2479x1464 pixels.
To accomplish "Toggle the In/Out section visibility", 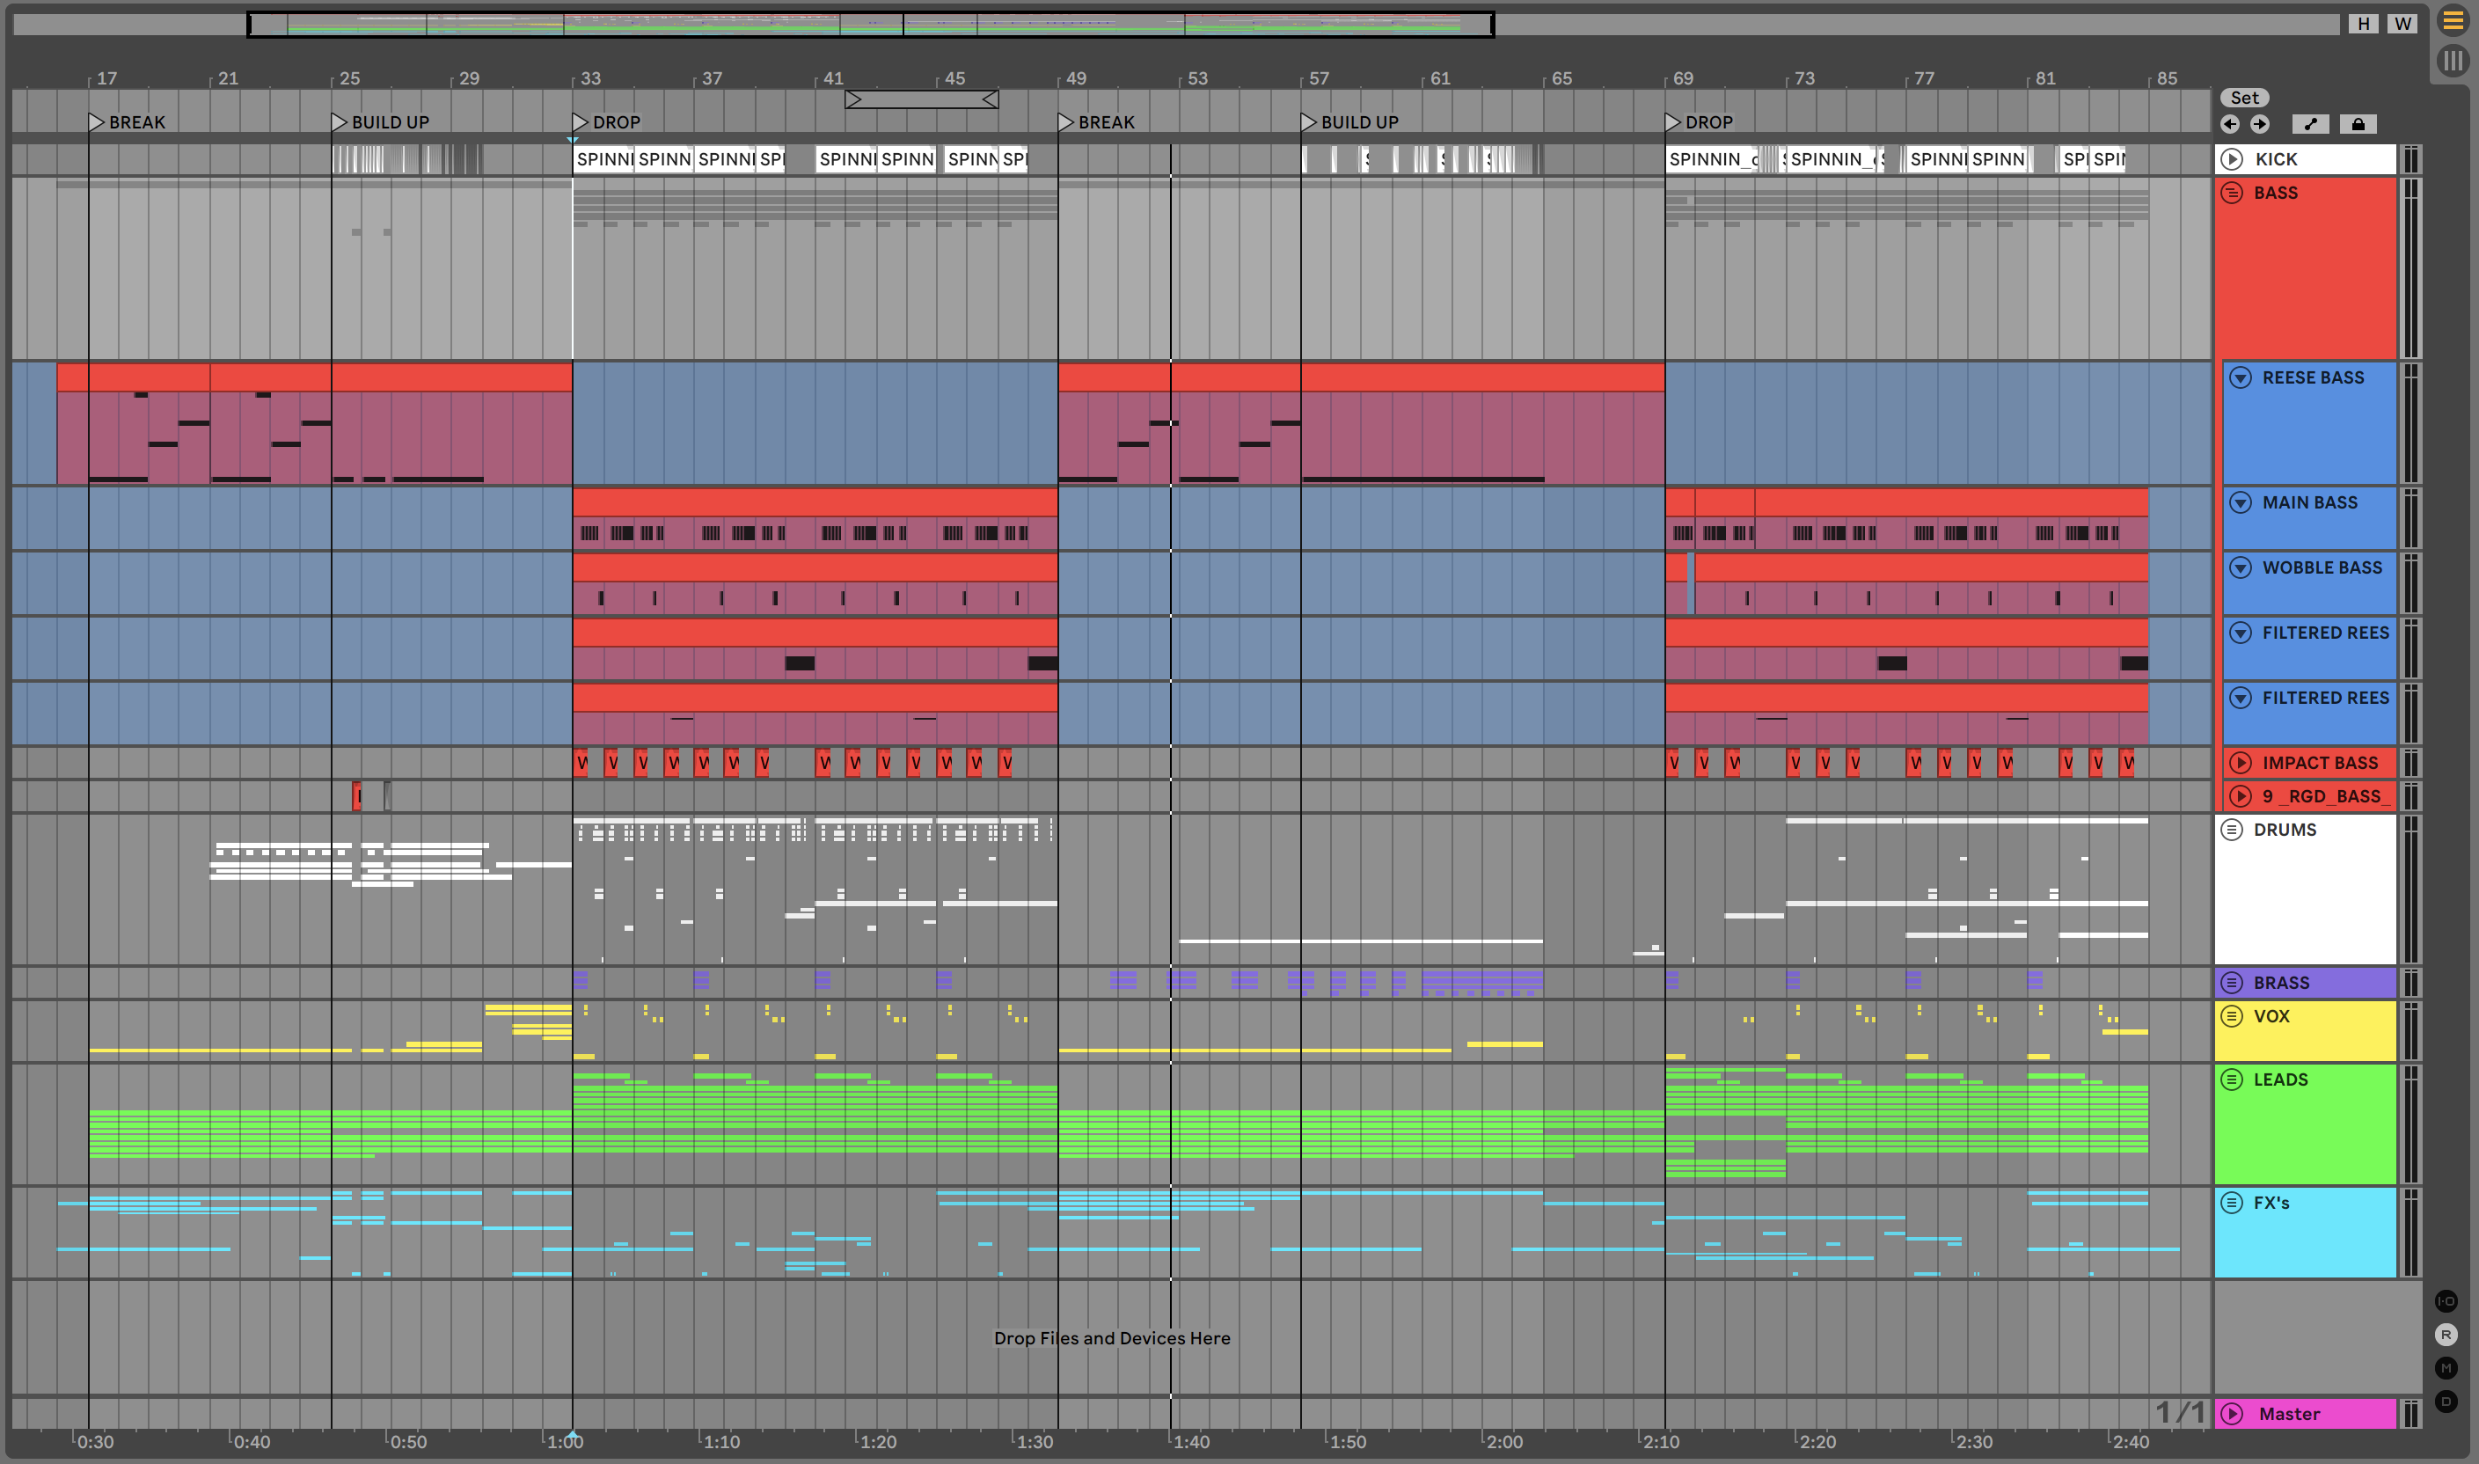I will [2446, 1301].
